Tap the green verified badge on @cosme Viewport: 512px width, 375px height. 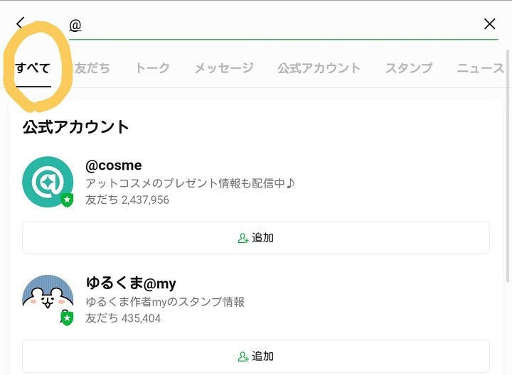(67, 200)
